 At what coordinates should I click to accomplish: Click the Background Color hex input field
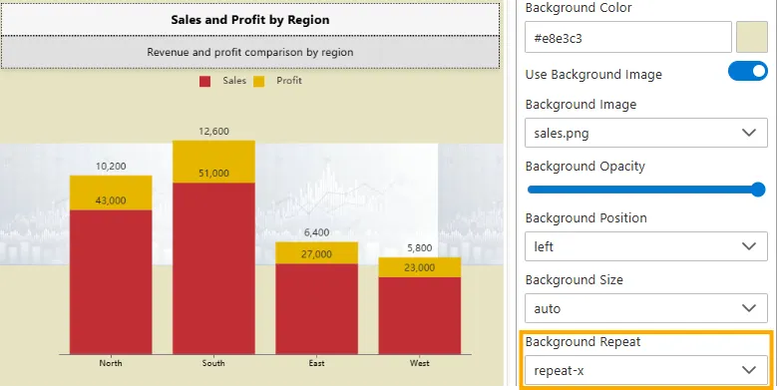(628, 37)
